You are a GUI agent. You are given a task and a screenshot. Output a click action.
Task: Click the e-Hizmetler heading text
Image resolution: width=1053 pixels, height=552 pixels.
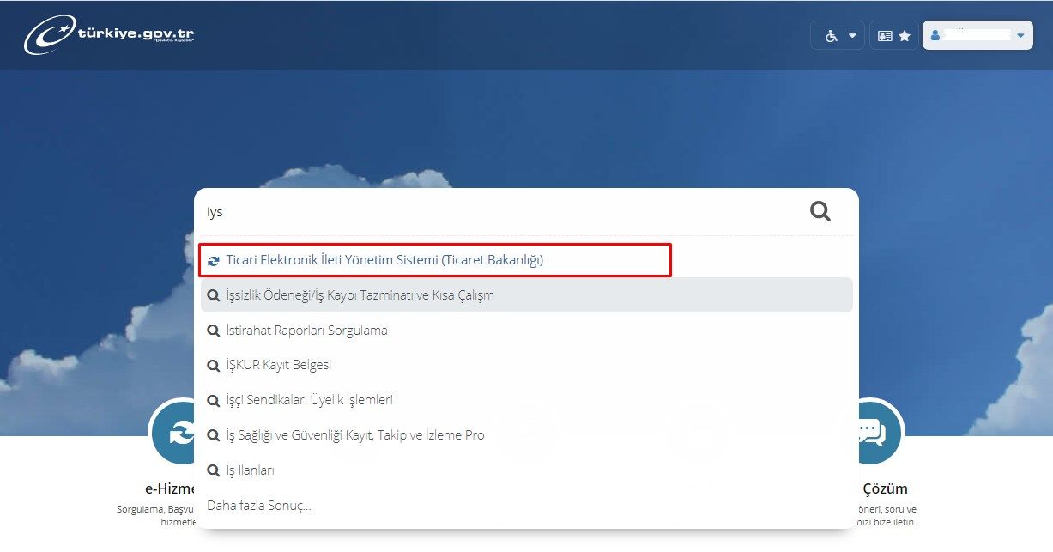coord(171,488)
